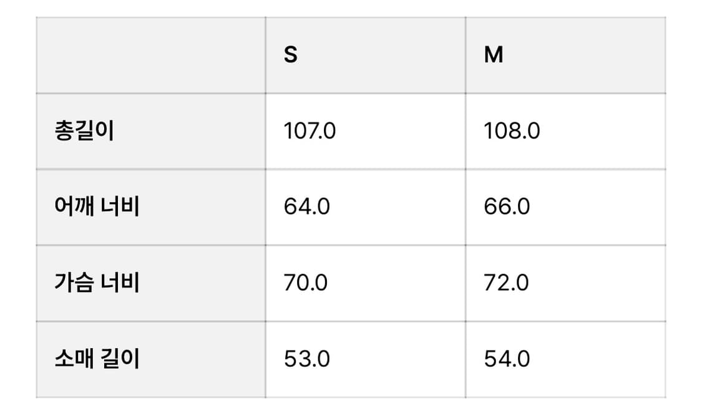Pick the size S 총길이 cell

365,131
